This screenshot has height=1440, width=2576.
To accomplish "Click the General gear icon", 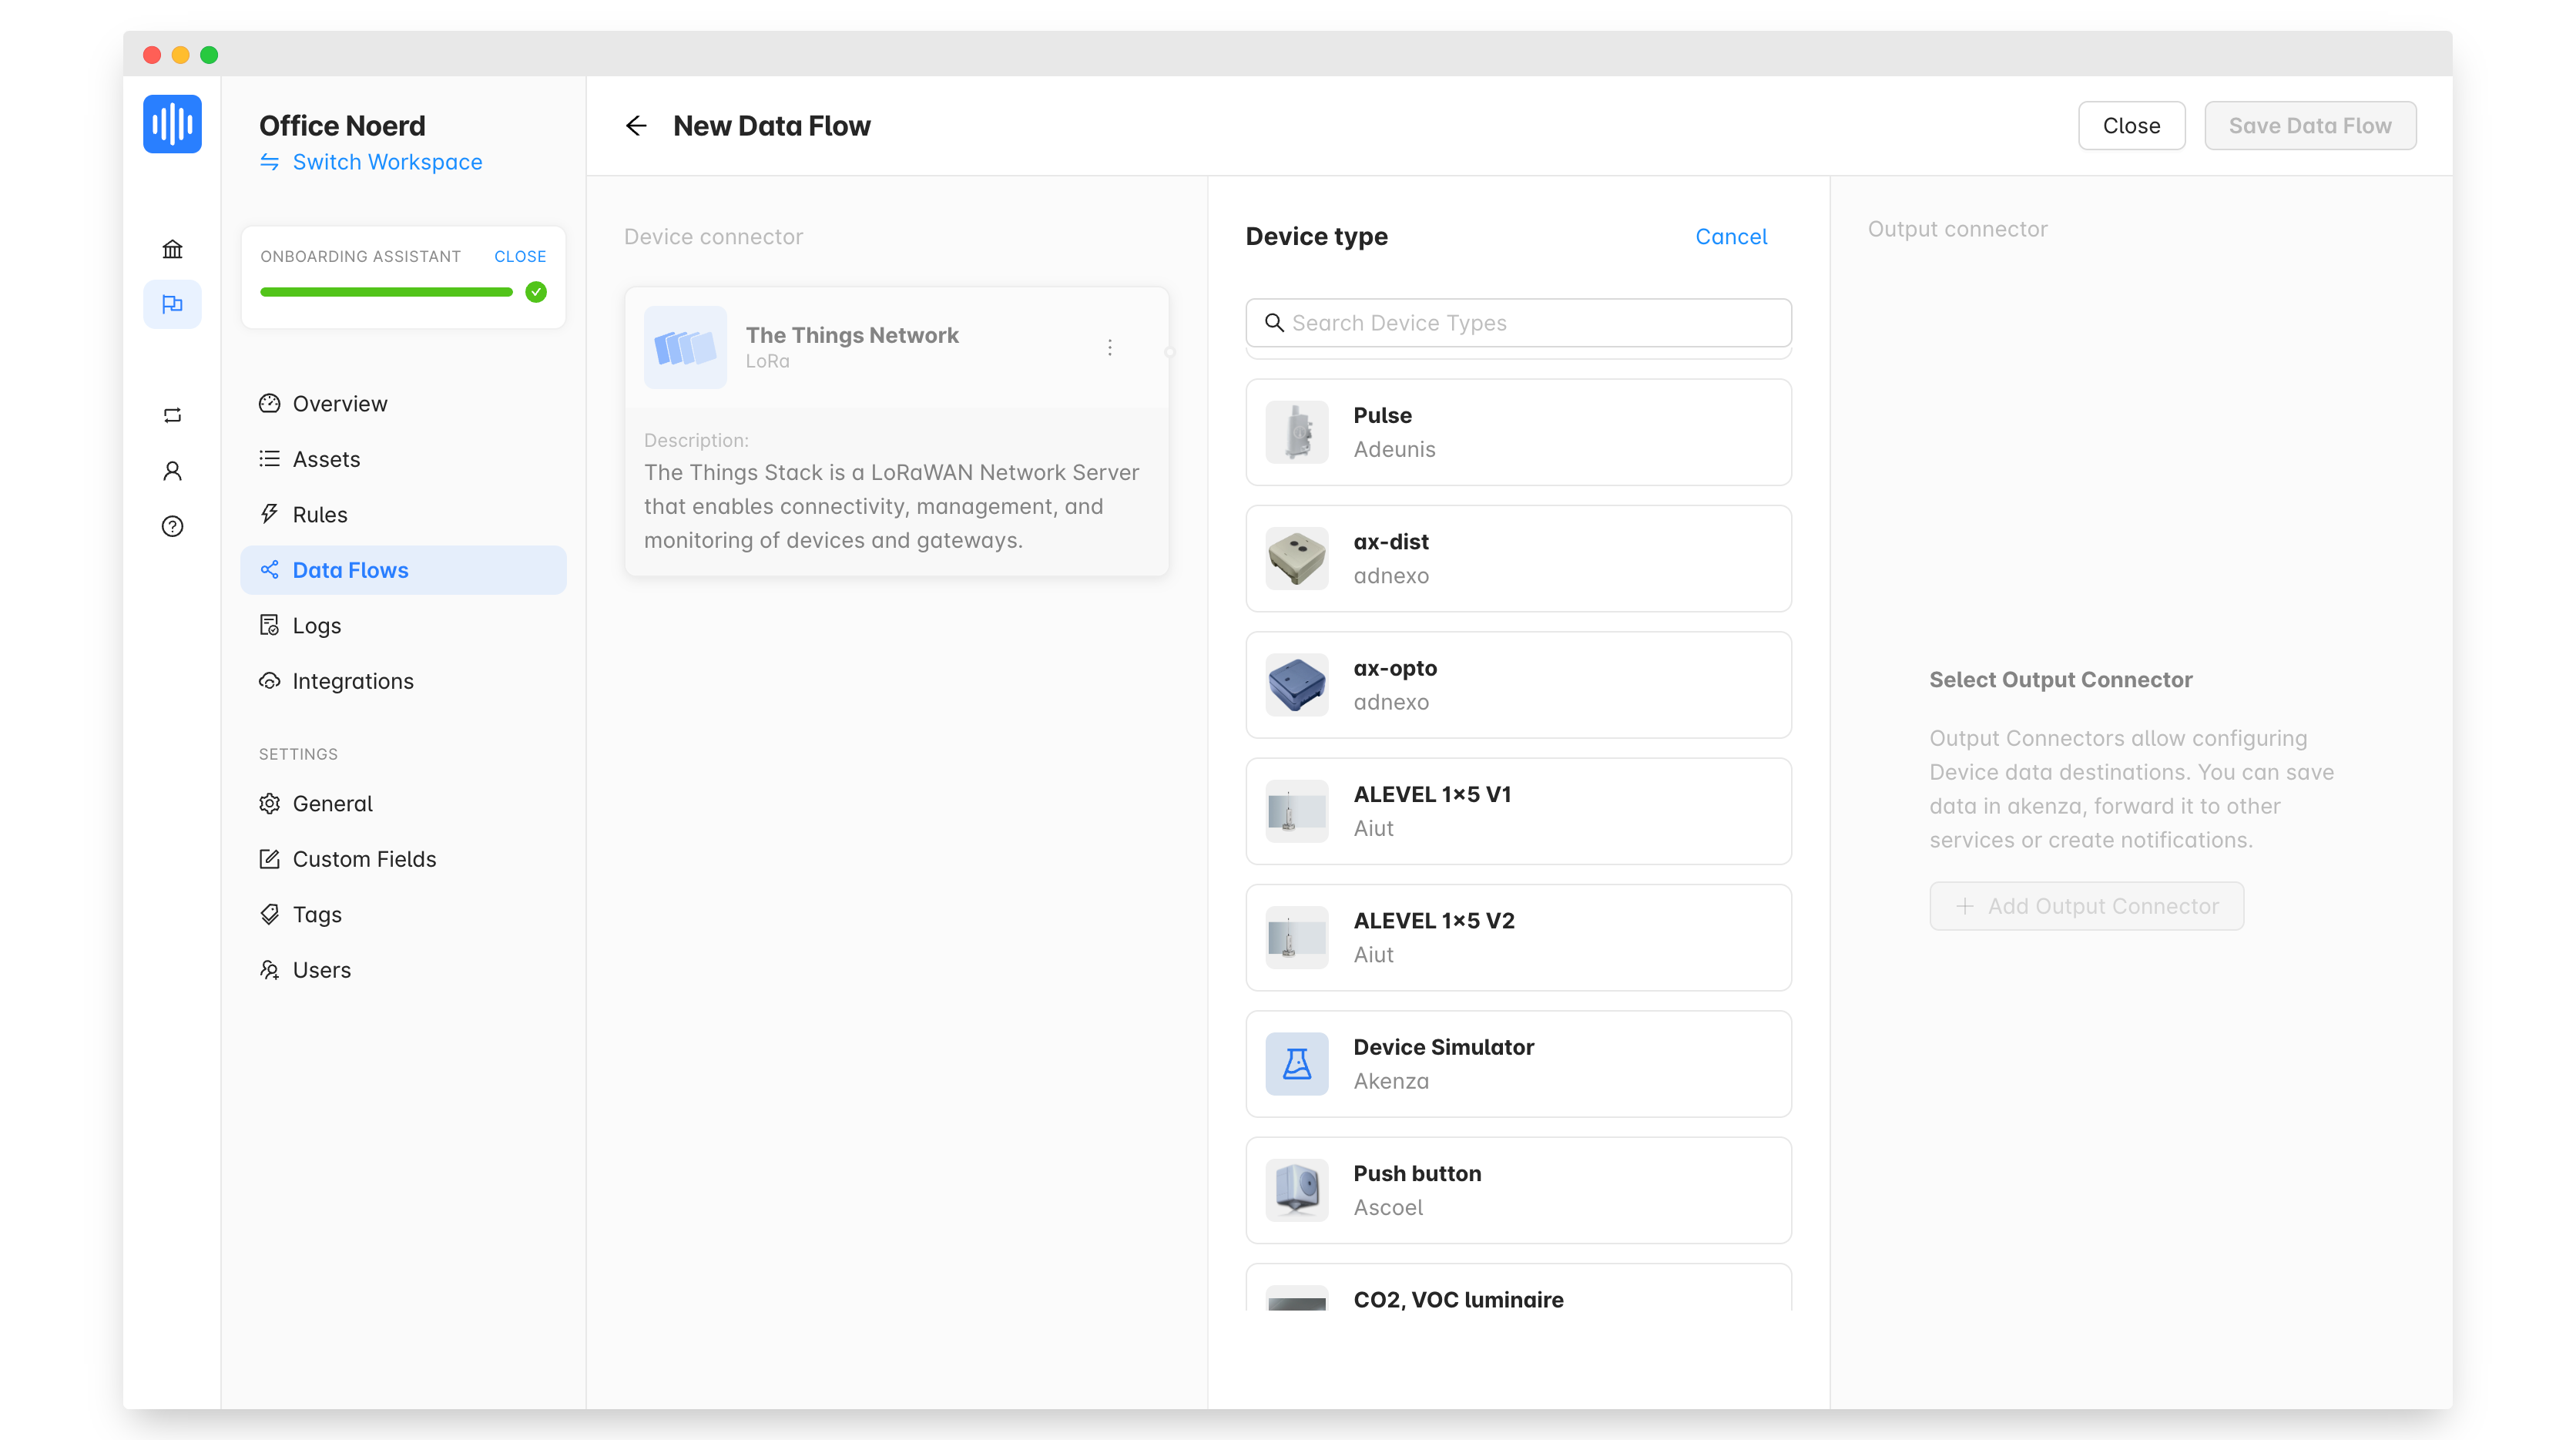I will point(269,803).
